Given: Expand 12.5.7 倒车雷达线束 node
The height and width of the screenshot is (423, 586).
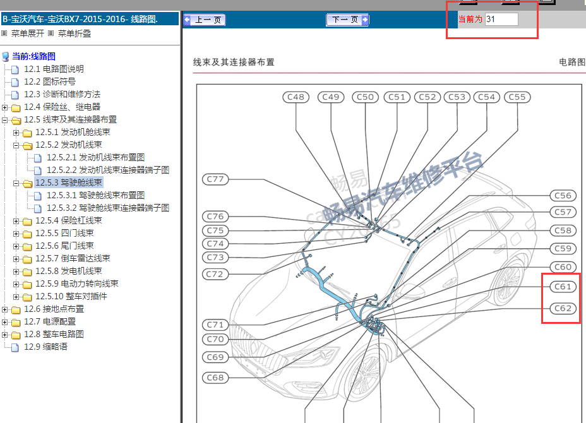Looking at the screenshot, I should [x=16, y=259].
